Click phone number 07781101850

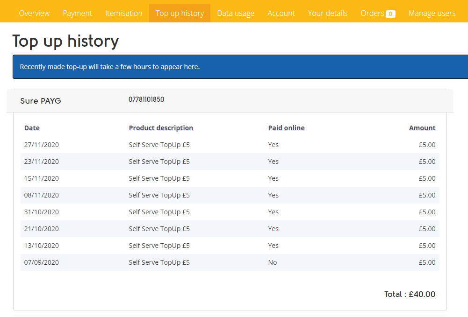146,99
